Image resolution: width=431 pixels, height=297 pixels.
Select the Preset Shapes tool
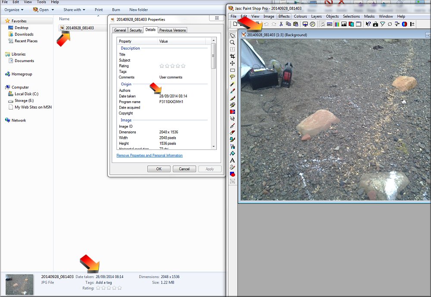pos(232,174)
